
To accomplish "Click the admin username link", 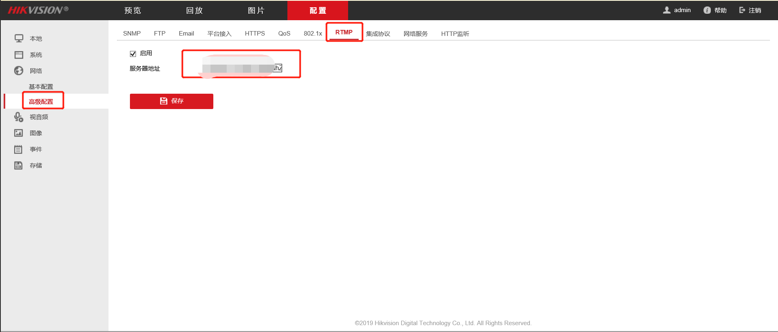I will 682,10.
